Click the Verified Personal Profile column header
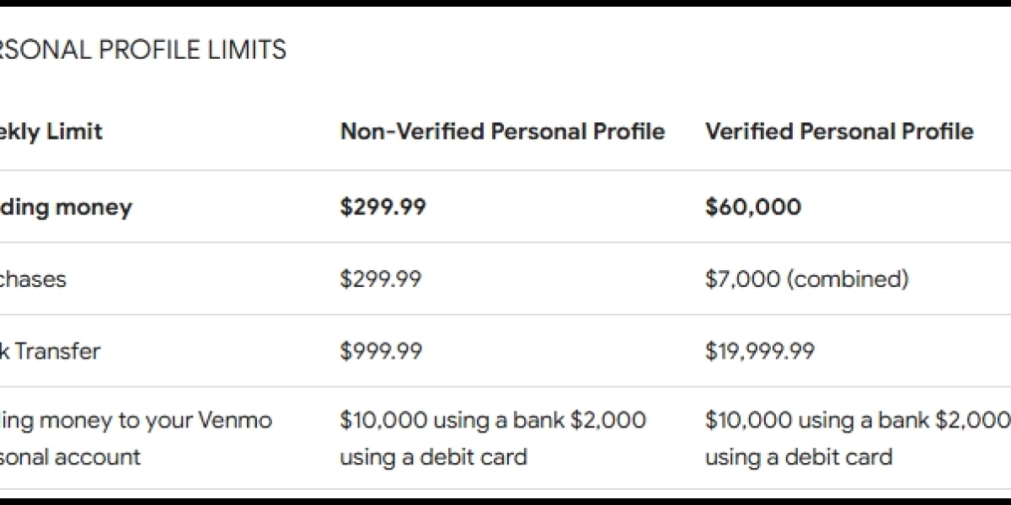The width and height of the screenshot is (1011, 505). [839, 131]
